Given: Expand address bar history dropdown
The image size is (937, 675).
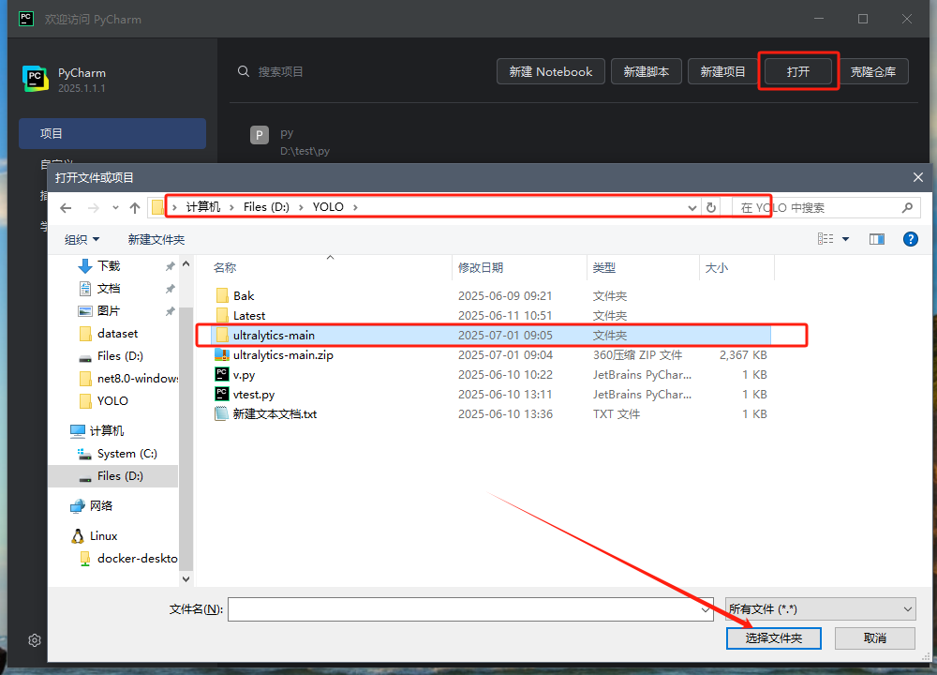Looking at the screenshot, I should 692,207.
